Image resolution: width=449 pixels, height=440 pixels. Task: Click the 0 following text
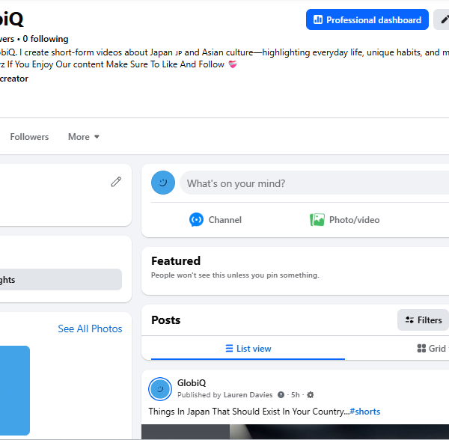46,39
